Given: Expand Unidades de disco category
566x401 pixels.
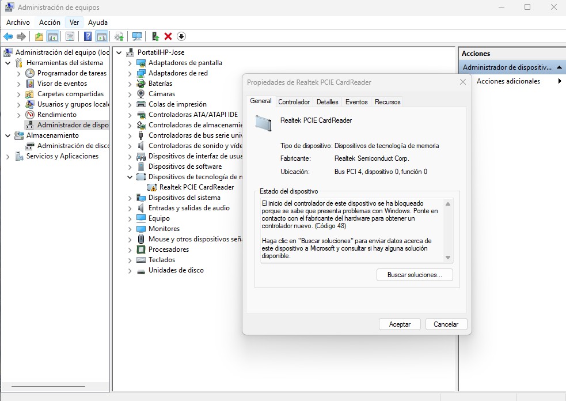Looking at the screenshot, I should pos(130,271).
